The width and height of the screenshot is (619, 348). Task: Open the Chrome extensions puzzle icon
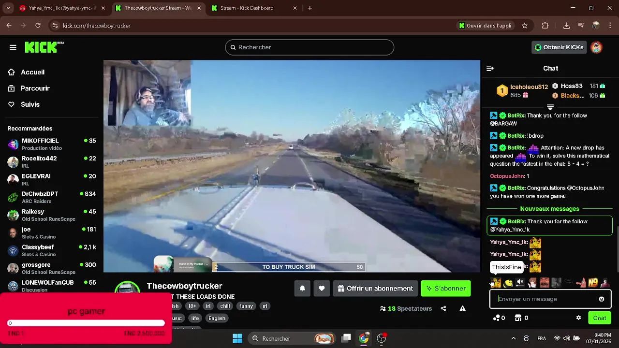tap(545, 26)
